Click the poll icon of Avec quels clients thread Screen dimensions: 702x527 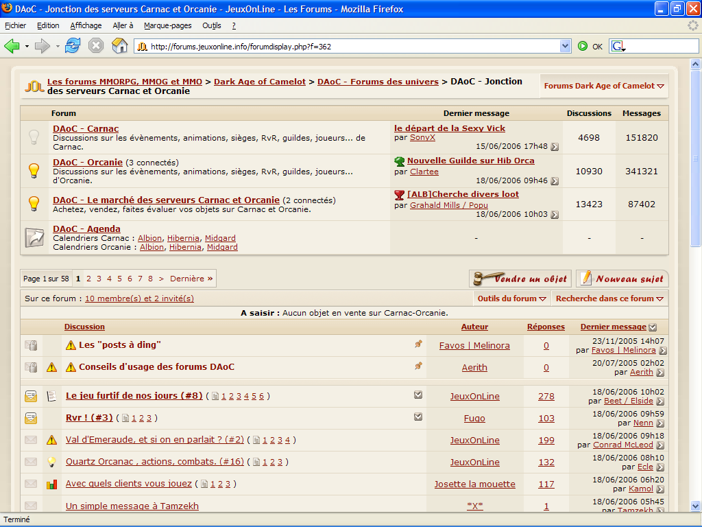52,484
